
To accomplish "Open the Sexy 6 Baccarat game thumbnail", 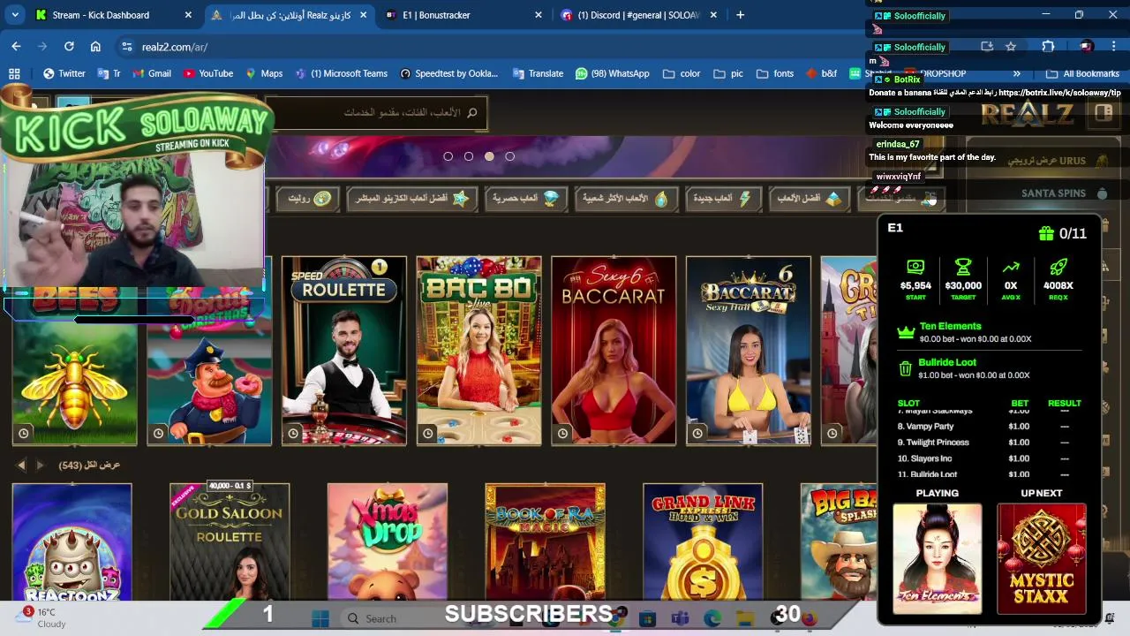I will click(x=614, y=351).
